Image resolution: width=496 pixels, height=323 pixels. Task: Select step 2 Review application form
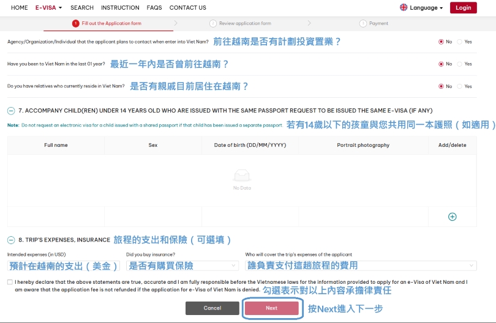241,23
